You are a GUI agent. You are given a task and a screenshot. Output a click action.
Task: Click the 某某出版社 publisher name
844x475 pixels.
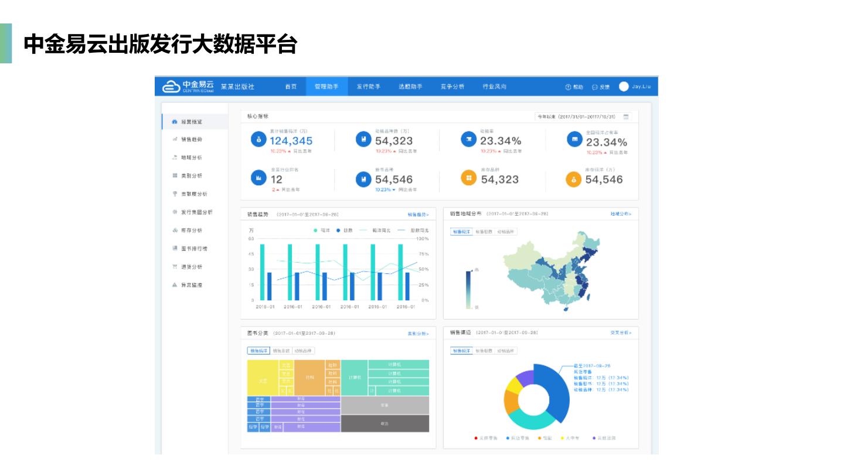[237, 87]
